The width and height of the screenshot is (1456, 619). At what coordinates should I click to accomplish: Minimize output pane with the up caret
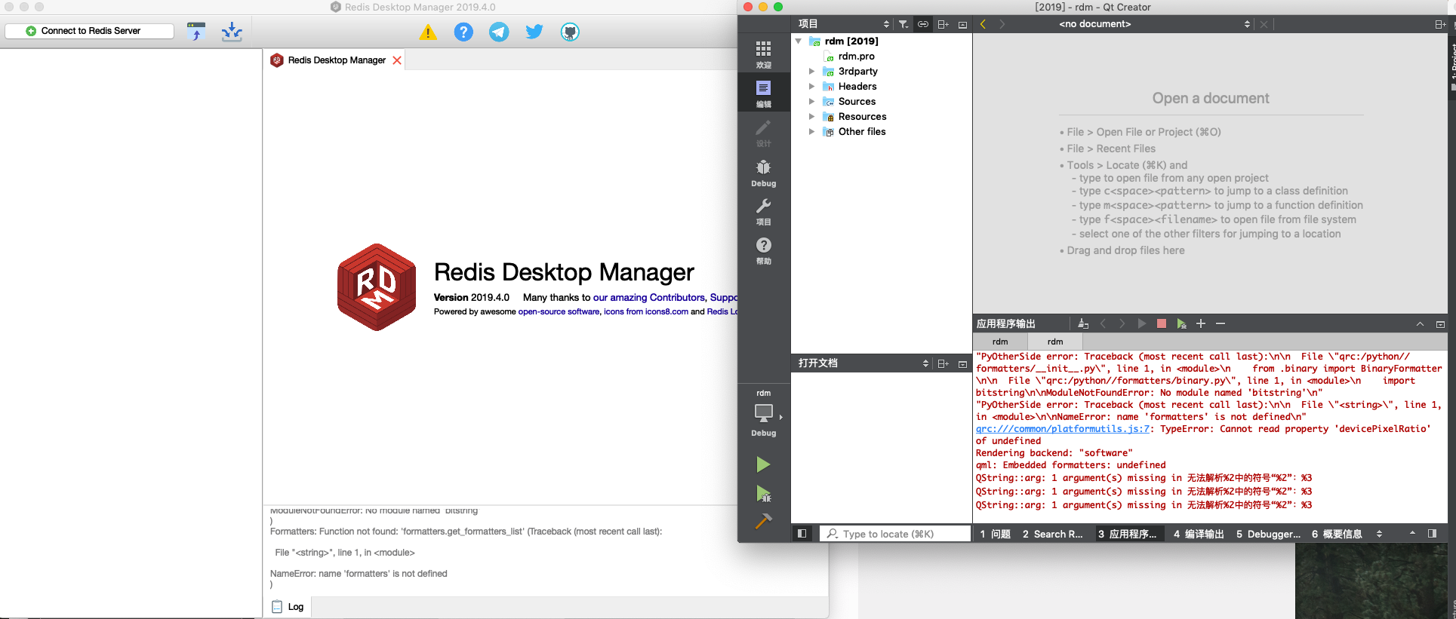click(1420, 324)
